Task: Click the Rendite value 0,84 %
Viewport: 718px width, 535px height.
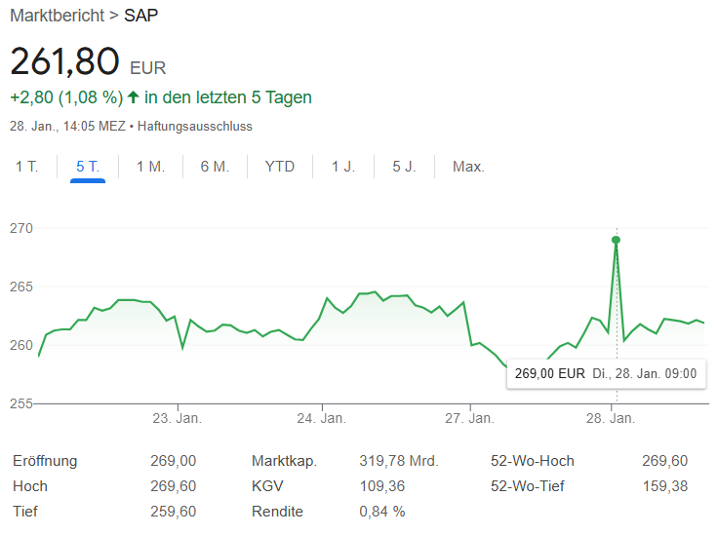Action: 381,512
